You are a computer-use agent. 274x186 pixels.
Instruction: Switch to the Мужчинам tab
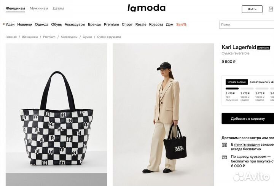(x=39, y=8)
